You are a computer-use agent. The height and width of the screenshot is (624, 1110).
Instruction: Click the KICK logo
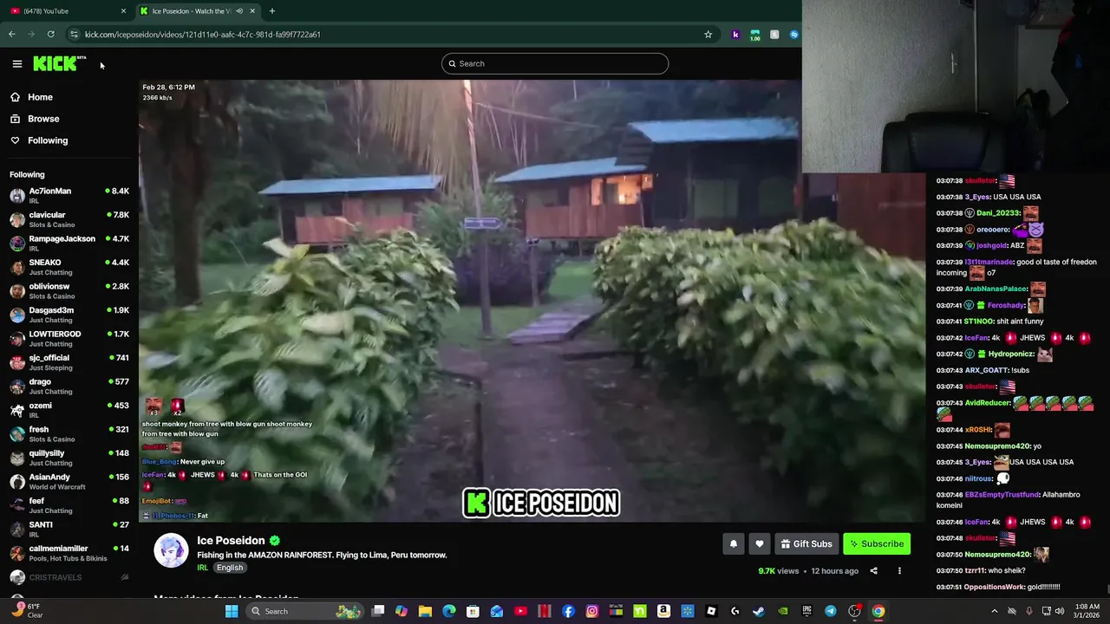(x=59, y=63)
